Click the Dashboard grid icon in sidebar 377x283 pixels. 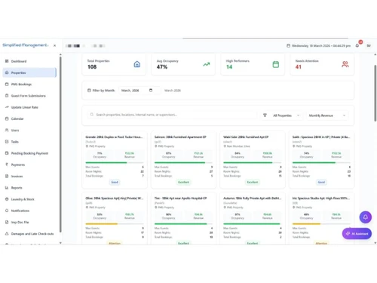[7, 61]
